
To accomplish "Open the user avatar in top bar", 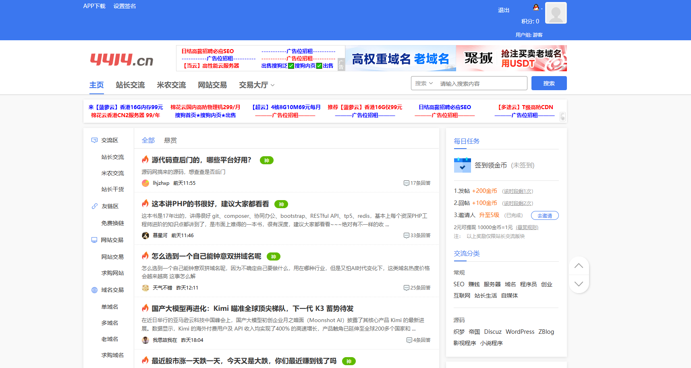I will pyautogui.click(x=556, y=13).
